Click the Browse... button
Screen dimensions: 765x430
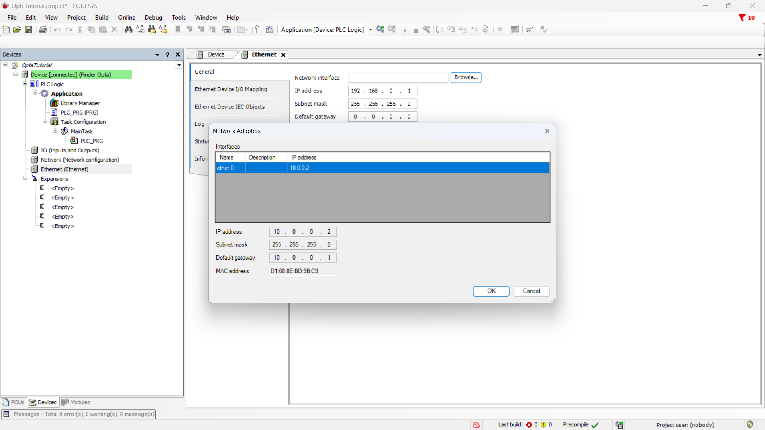pos(466,78)
